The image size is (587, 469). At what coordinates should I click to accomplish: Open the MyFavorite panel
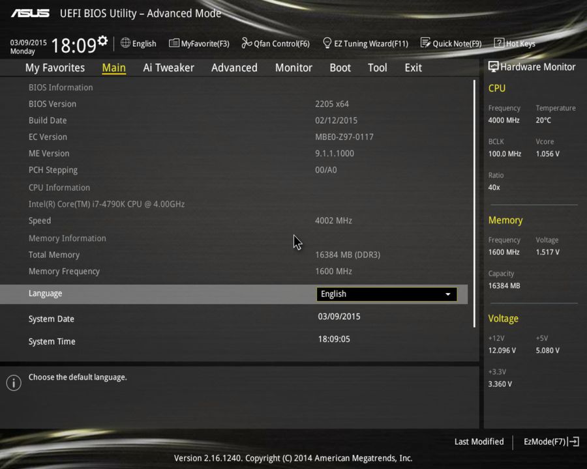coord(199,43)
